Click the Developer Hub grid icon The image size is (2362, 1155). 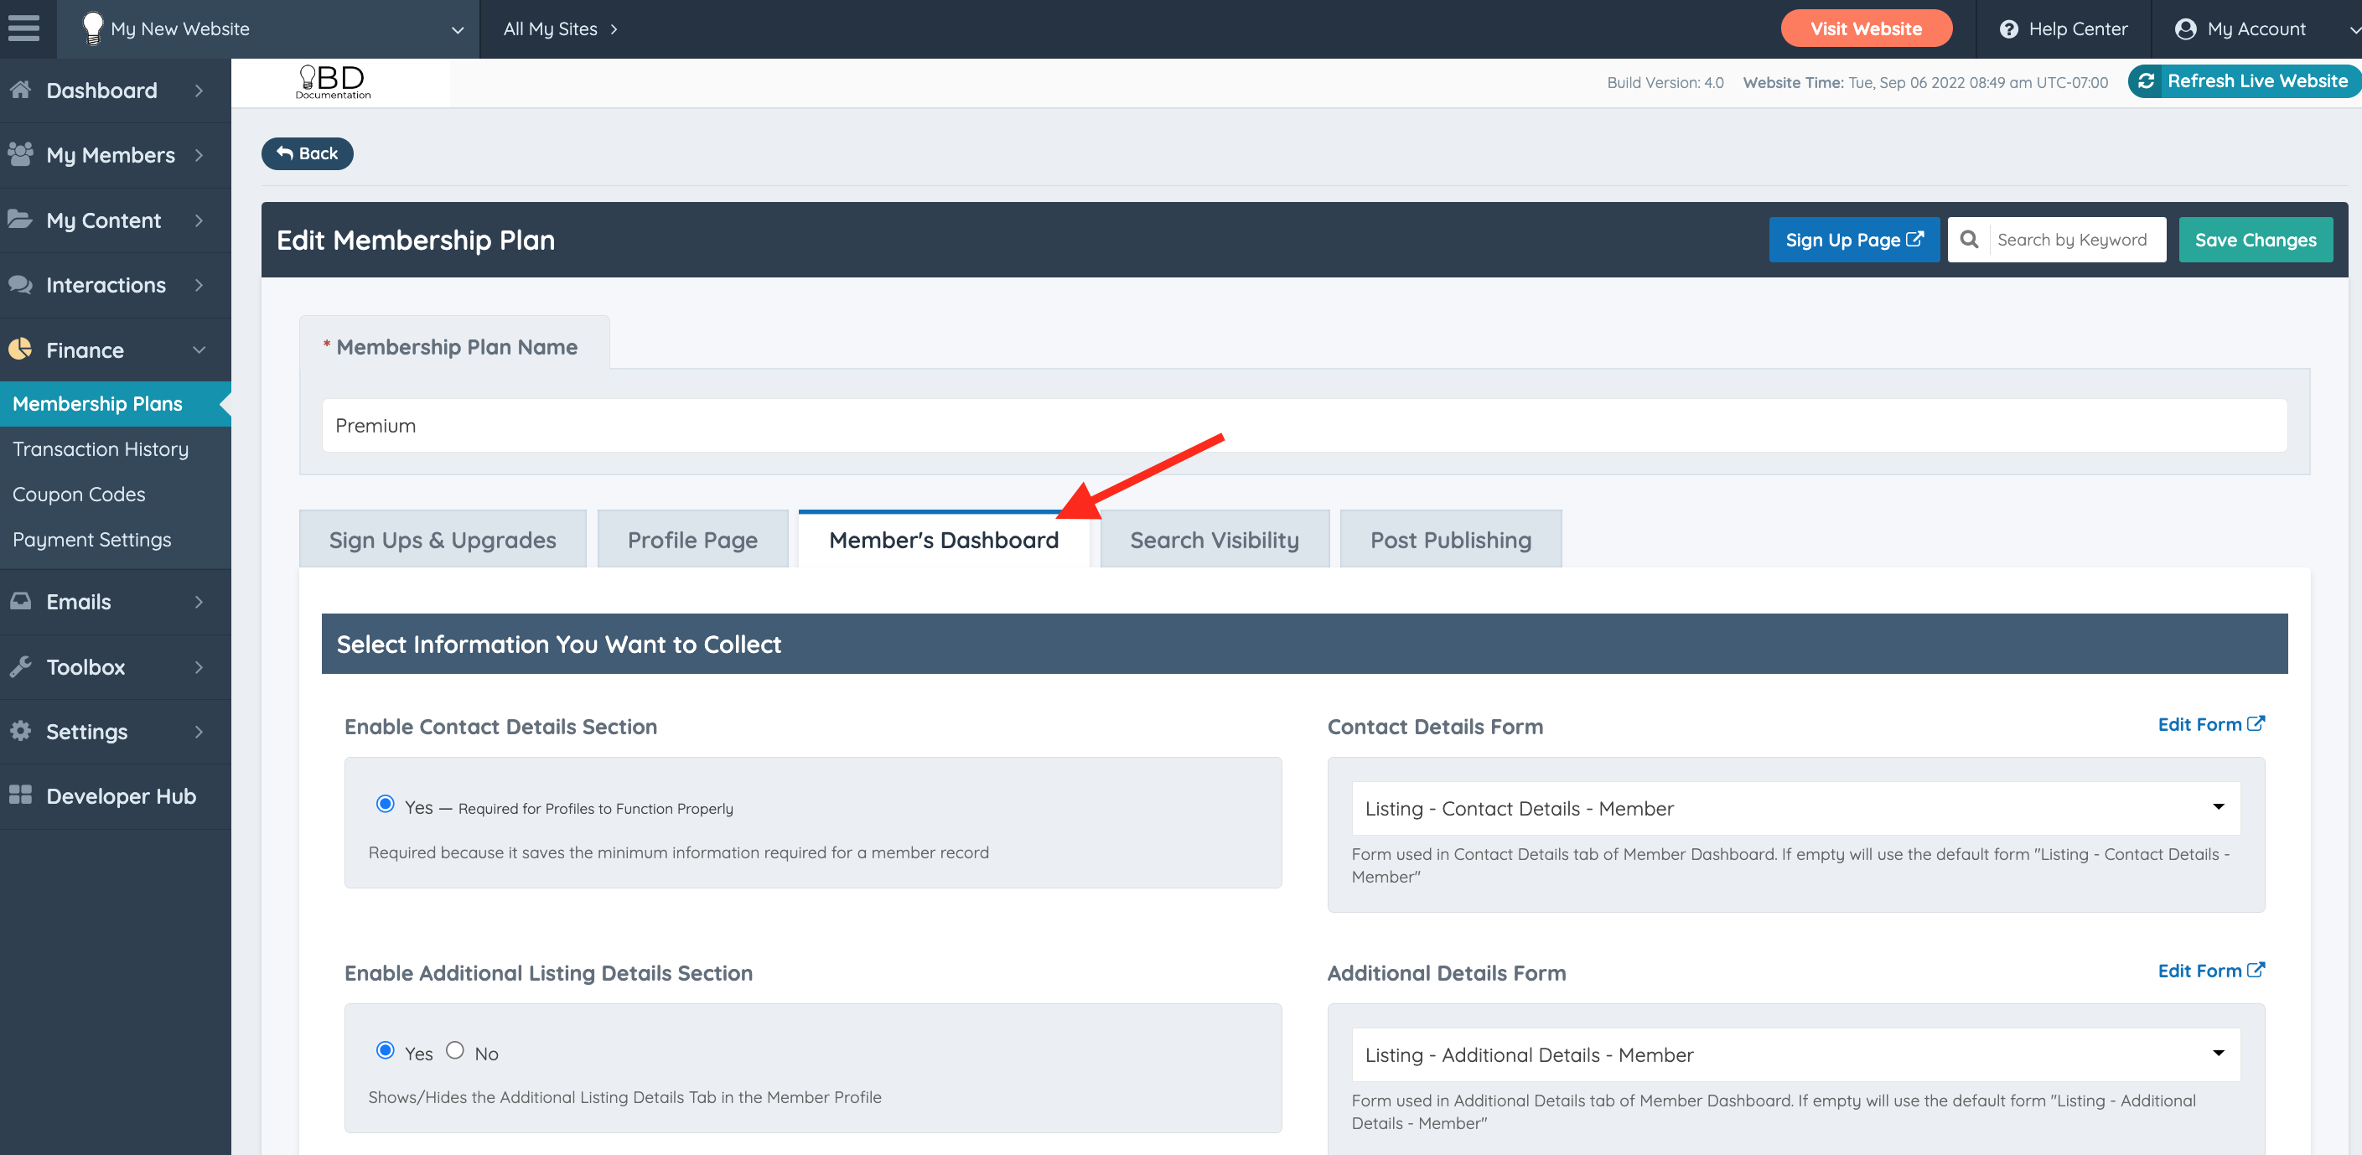[x=20, y=795]
